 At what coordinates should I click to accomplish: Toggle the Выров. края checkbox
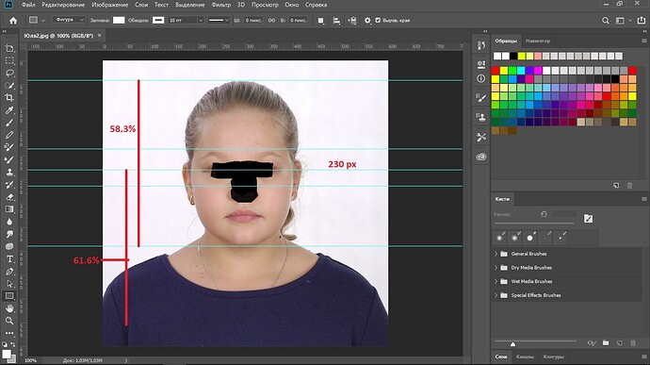pos(378,21)
